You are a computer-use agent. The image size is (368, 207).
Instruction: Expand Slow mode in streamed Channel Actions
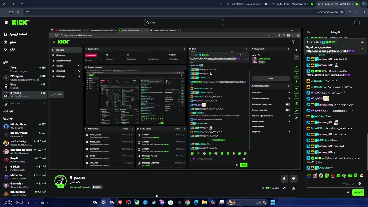click(x=271, y=93)
